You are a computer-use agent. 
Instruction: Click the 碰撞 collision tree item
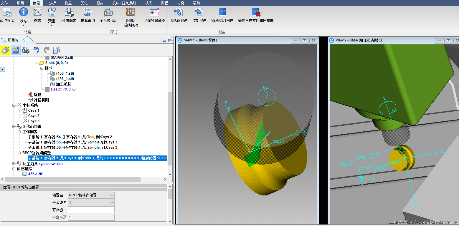point(37,95)
